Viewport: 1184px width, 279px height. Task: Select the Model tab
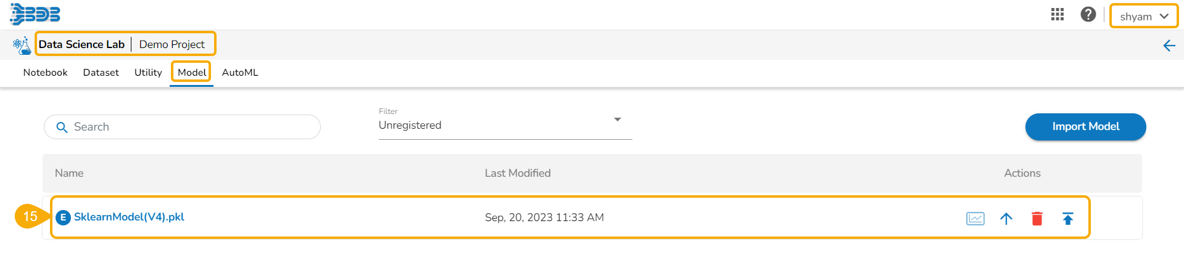pyautogui.click(x=192, y=73)
